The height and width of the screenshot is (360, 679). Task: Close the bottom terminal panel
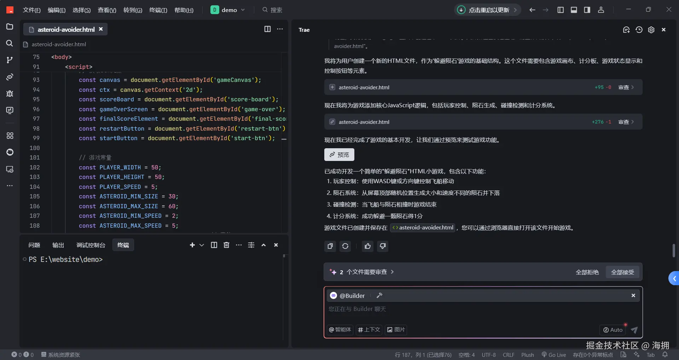(276, 245)
